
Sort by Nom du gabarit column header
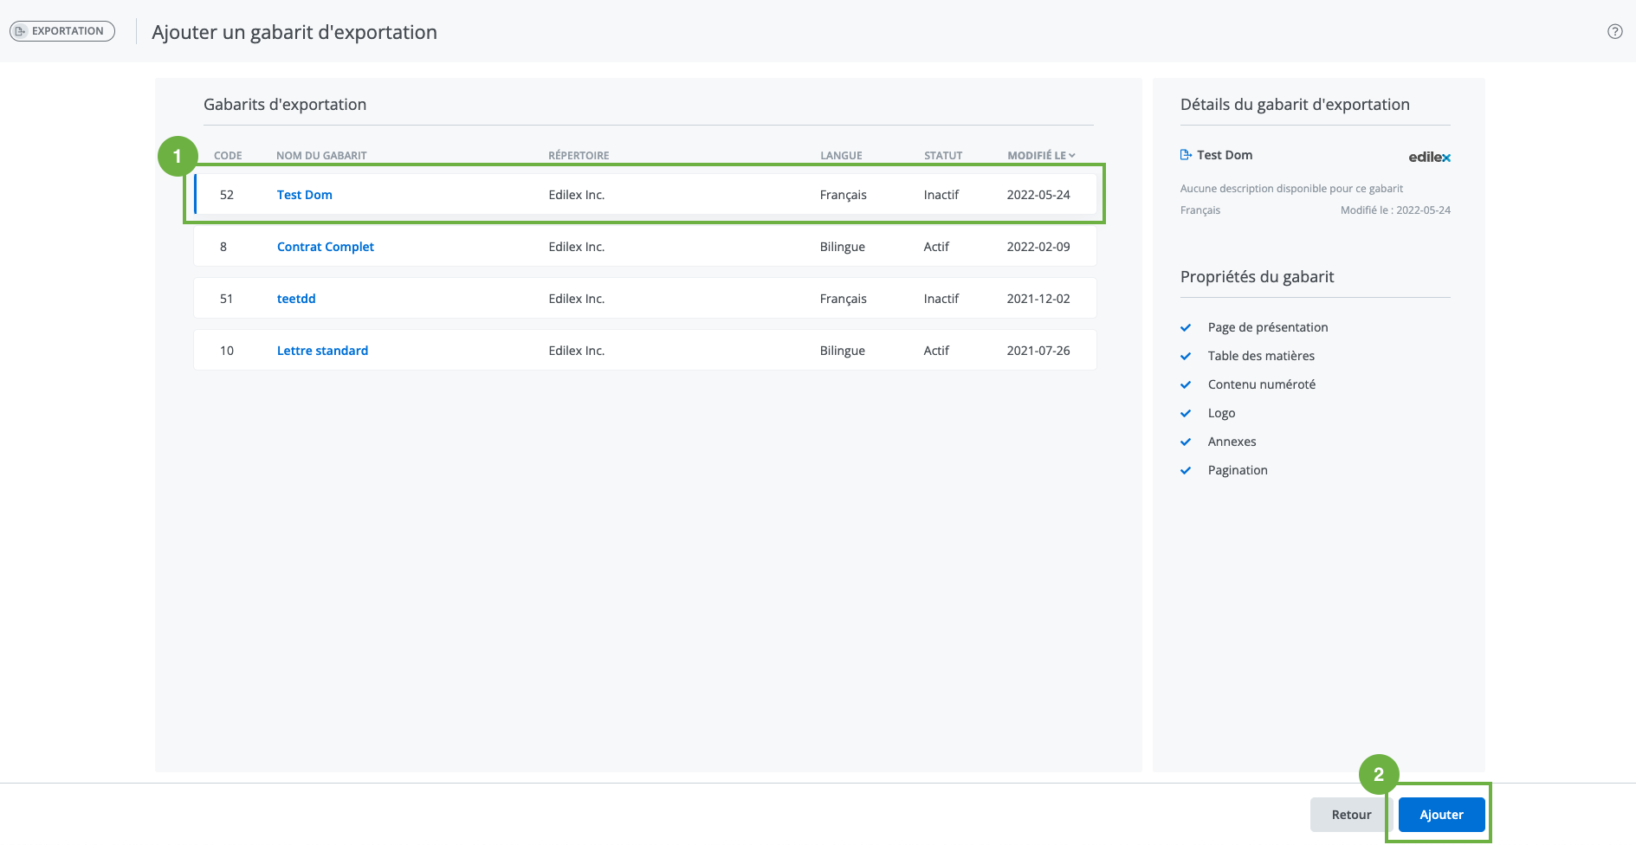click(x=321, y=156)
